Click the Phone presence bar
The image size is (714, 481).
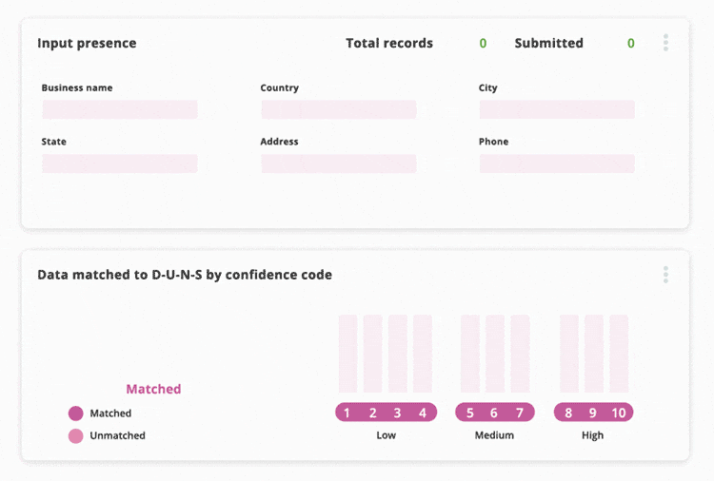tap(557, 164)
